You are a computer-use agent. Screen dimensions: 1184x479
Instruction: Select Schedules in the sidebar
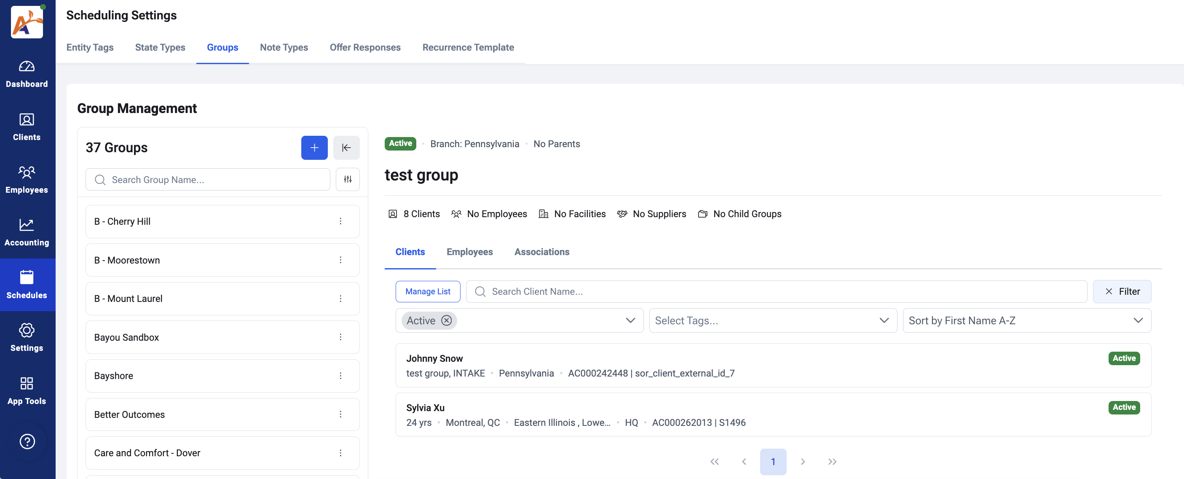pyautogui.click(x=27, y=285)
